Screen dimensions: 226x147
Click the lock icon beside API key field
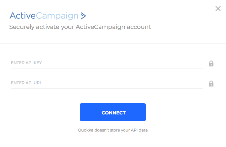(211, 63)
